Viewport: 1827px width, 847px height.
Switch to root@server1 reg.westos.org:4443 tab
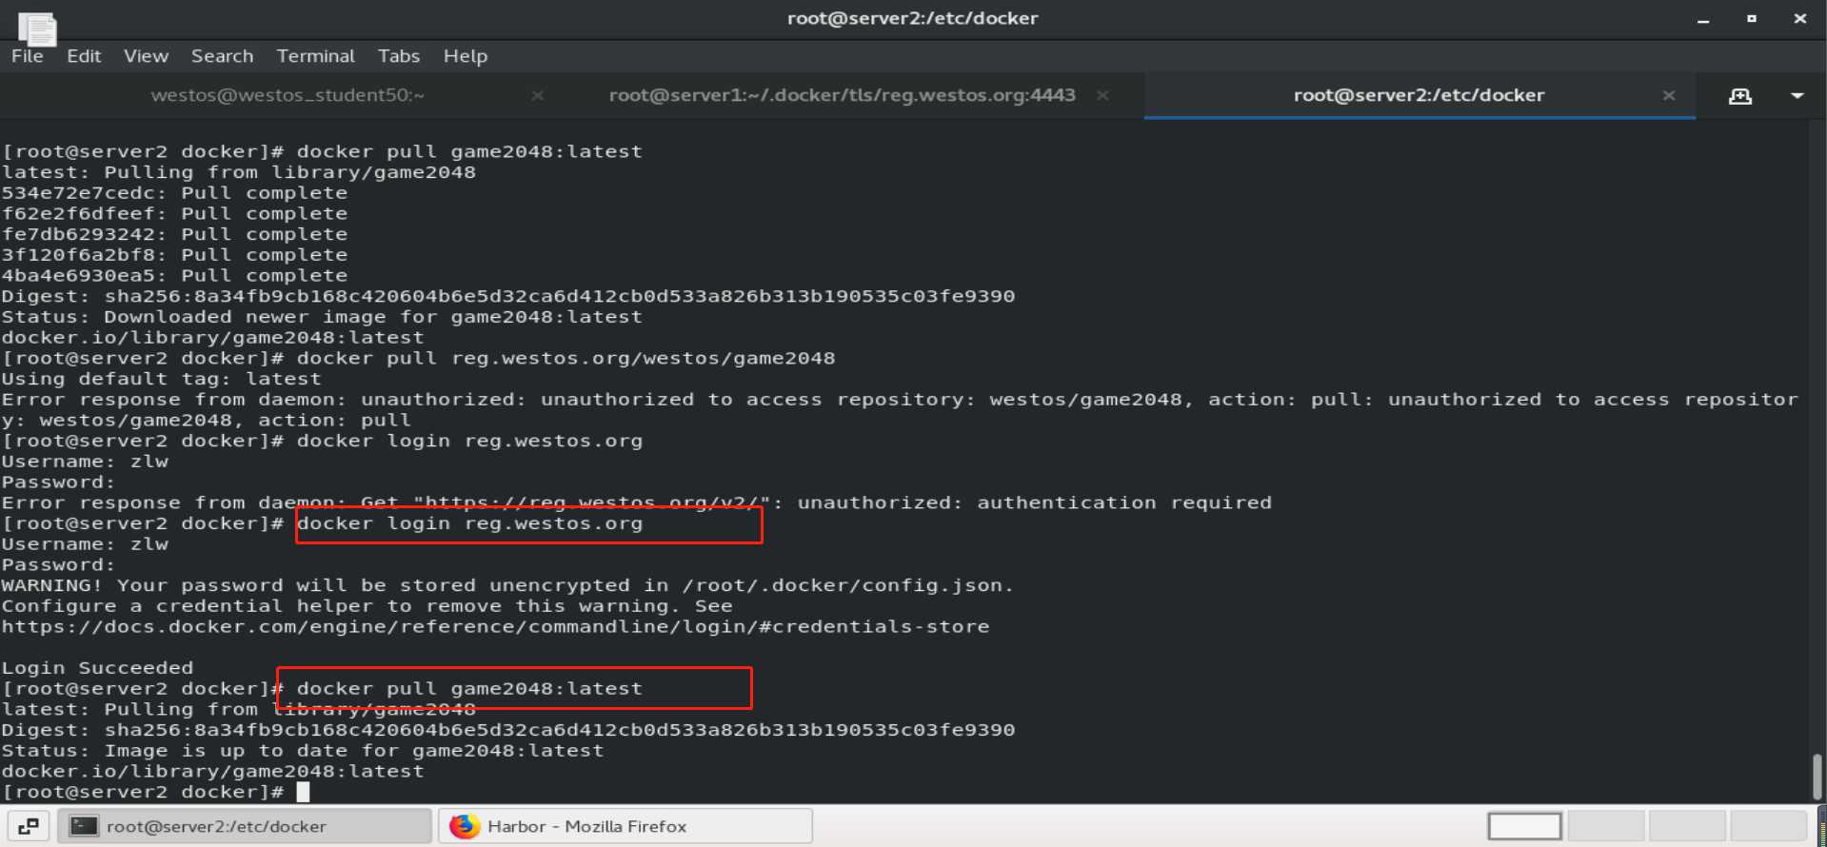pyautogui.click(x=842, y=95)
